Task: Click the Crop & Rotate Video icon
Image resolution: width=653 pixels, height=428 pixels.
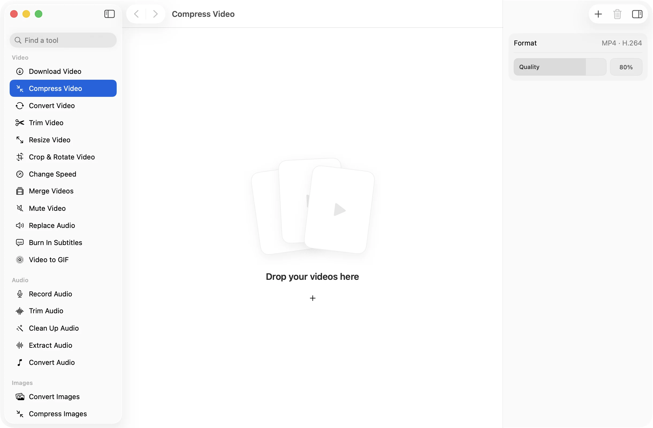Action: (x=20, y=157)
